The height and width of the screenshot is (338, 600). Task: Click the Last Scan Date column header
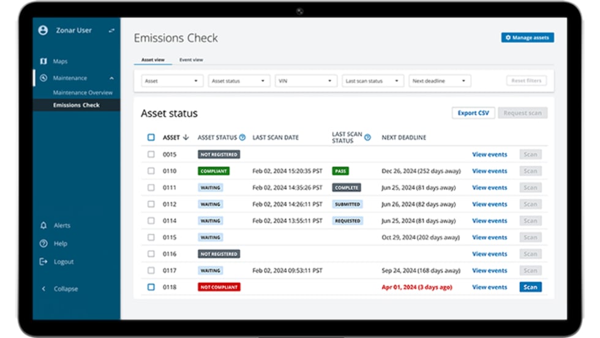276,137
